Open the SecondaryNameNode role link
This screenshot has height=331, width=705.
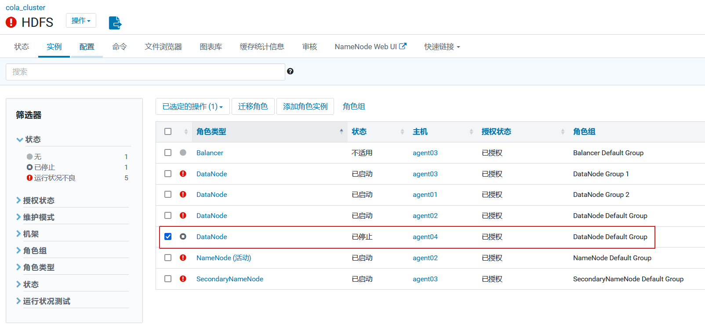pyautogui.click(x=230, y=279)
